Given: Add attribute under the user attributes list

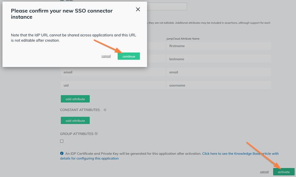Looking at the screenshot, I should pos(75,99).
